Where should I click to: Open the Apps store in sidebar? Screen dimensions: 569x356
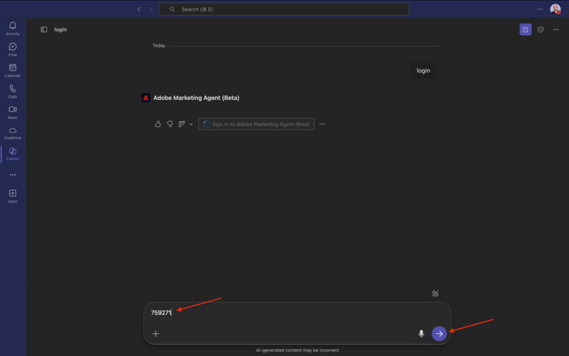(x=13, y=196)
